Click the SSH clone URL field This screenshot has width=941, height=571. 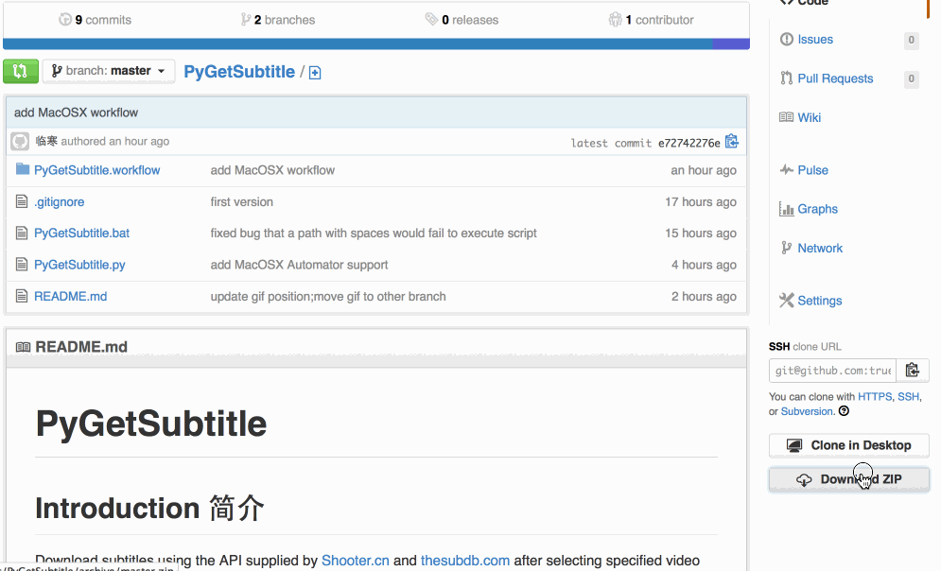(832, 371)
